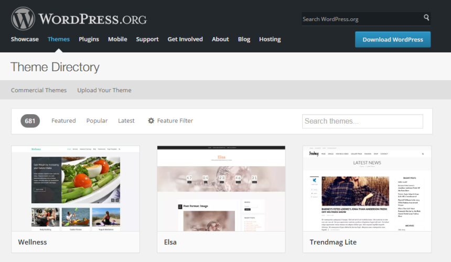451x262 pixels.
Task: Click the Feature Filter gear icon
Action: 151,121
